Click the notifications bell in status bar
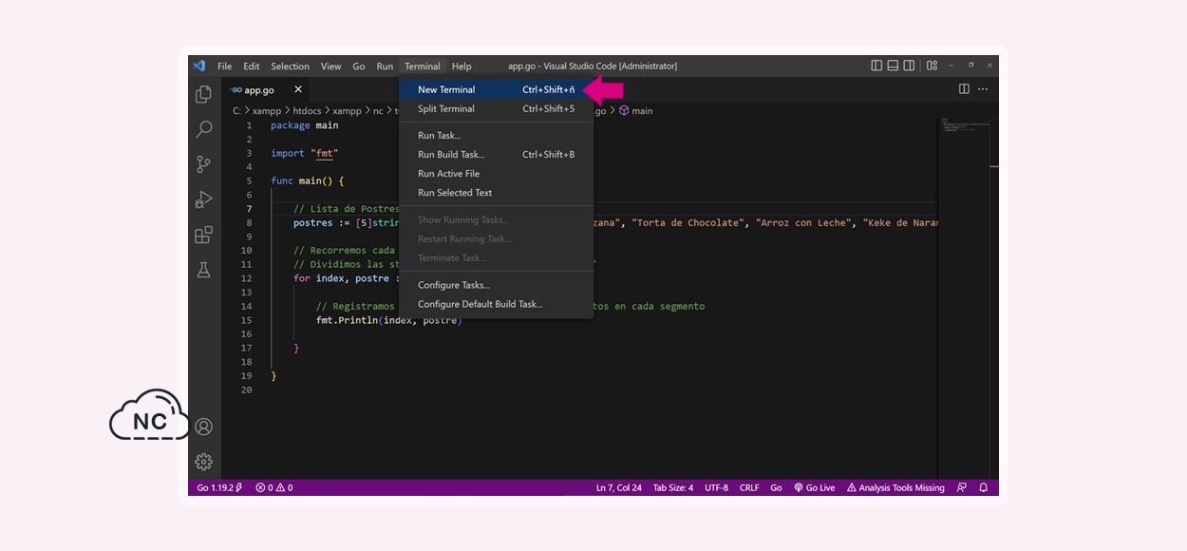Viewport: 1187px width, 551px height. coord(984,487)
